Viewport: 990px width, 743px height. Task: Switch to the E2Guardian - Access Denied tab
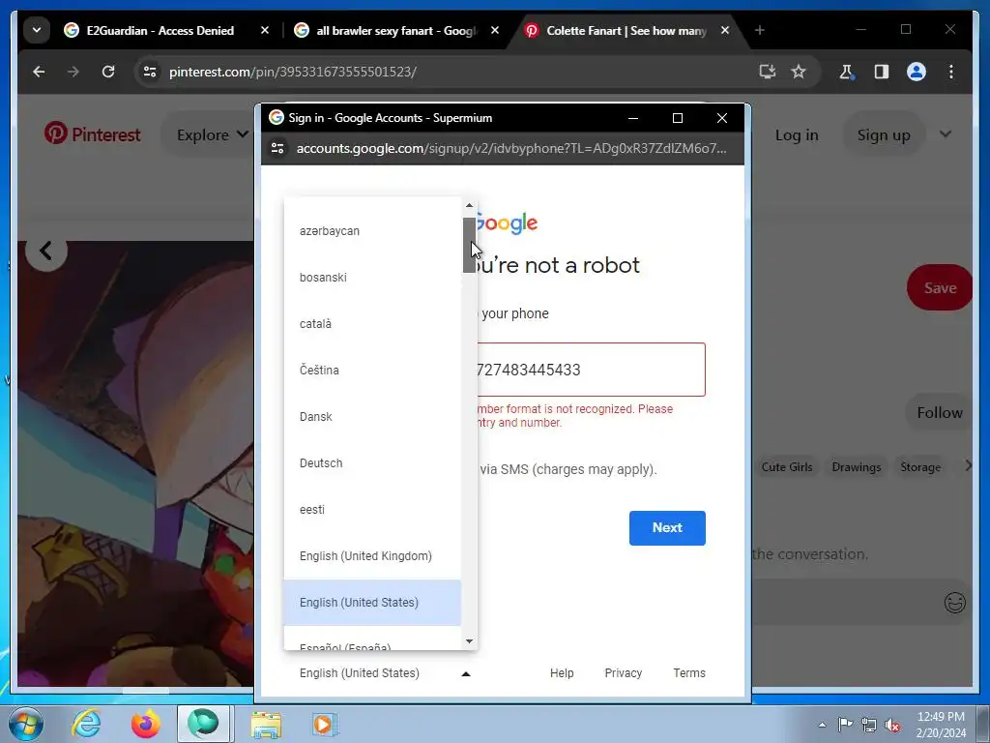pyautogui.click(x=160, y=30)
